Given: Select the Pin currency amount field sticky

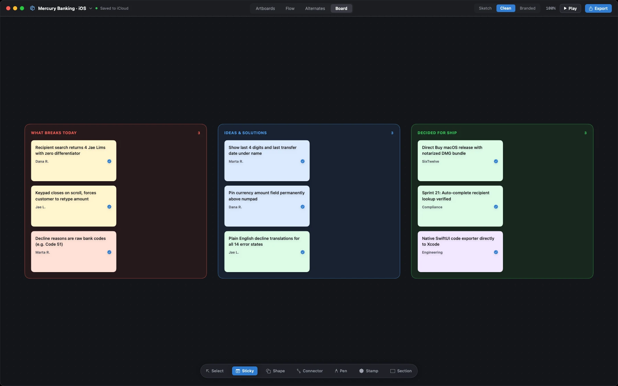Looking at the screenshot, I should [x=267, y=206].
